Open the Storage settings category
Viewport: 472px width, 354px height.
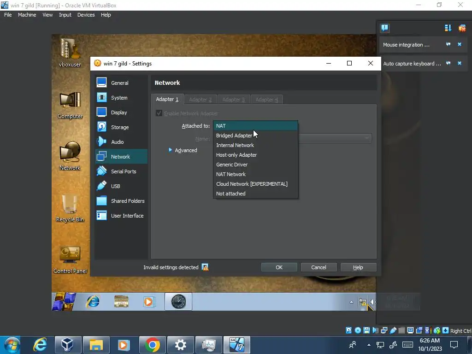(x=121, y=127)
